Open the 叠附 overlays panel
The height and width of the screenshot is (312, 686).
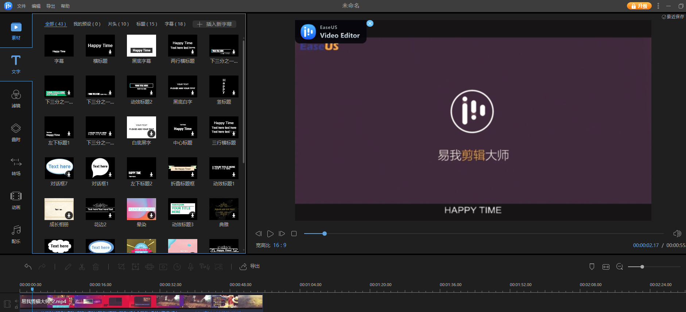(16, 132)
